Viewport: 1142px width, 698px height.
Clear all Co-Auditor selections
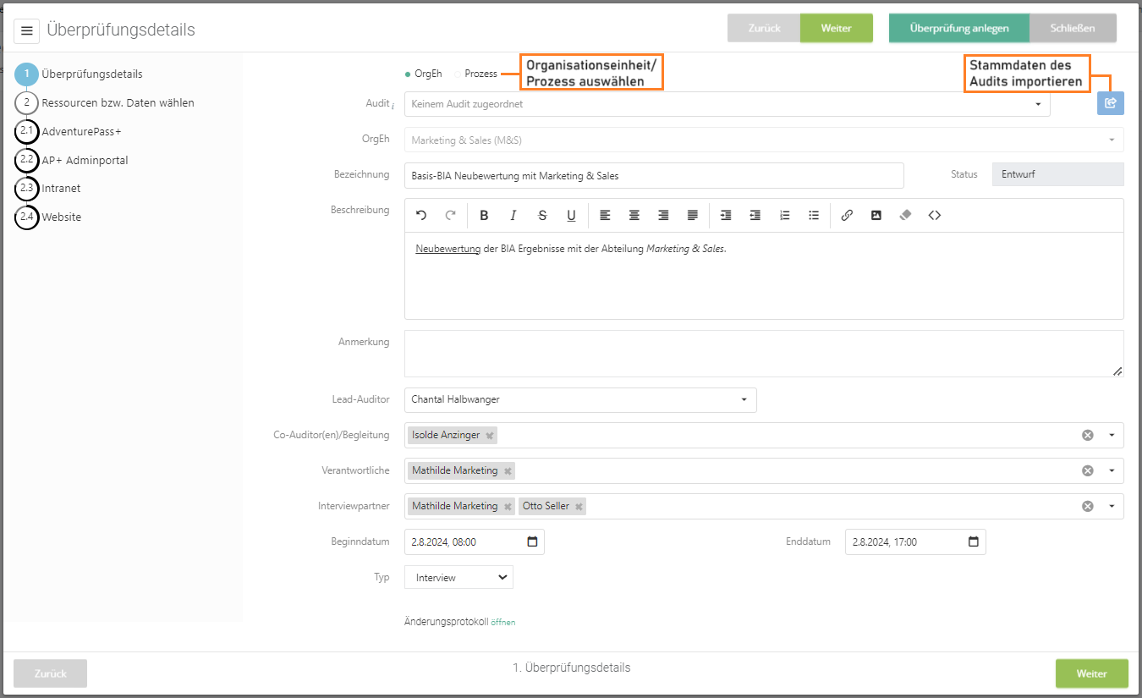(1087, 435)
